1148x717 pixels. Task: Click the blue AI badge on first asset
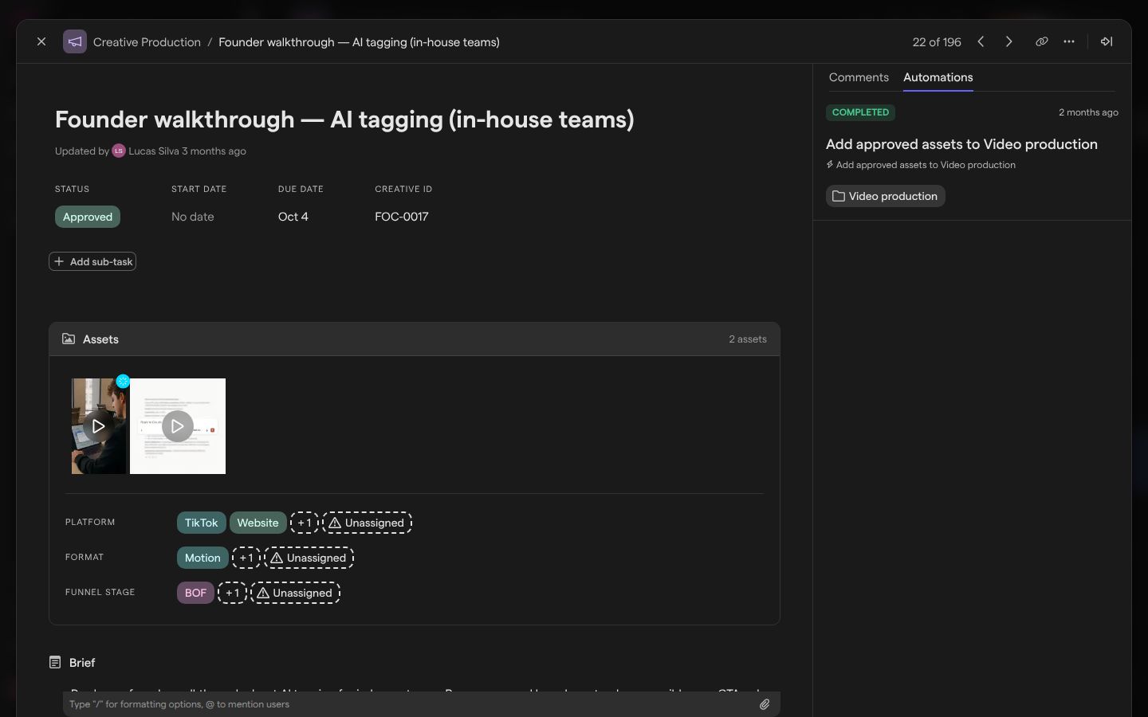coord(123,381)
